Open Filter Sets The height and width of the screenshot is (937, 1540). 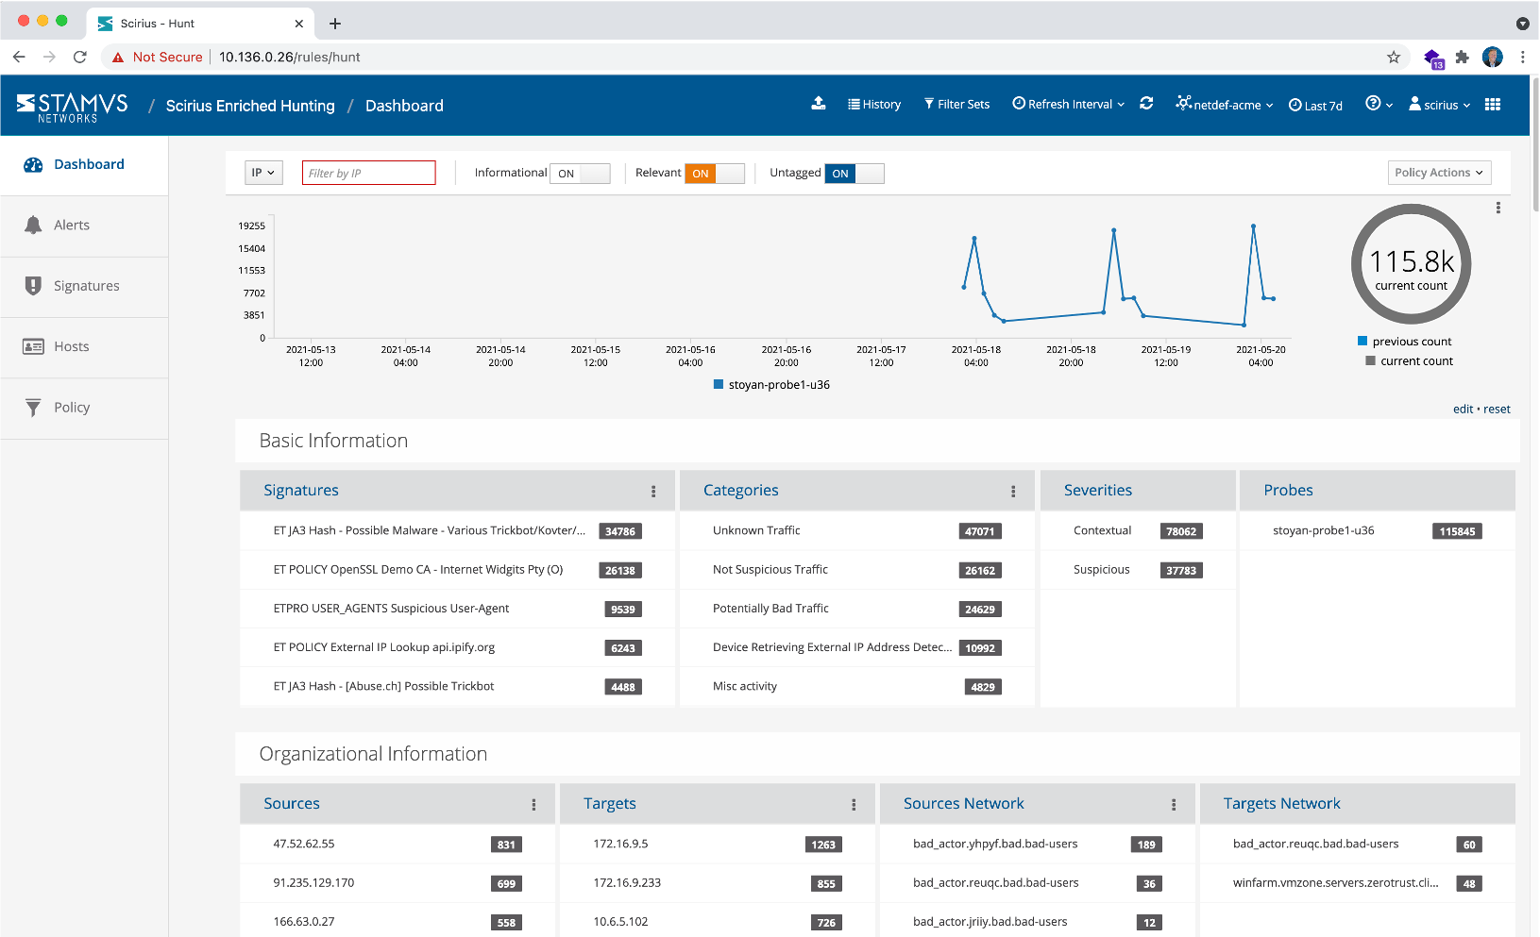coord(956,105)
